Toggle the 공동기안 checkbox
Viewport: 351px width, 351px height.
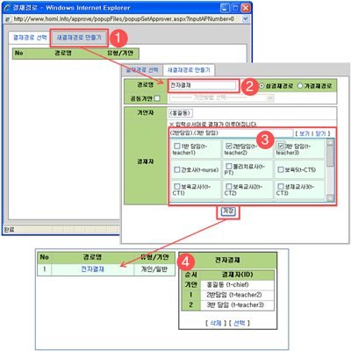point(157,98)
